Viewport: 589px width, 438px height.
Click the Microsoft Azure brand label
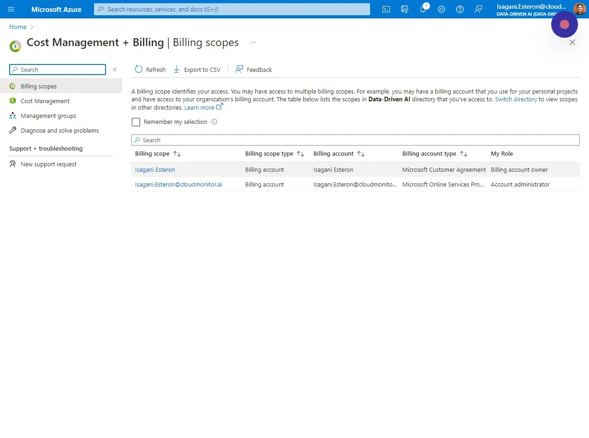point(56,9)
